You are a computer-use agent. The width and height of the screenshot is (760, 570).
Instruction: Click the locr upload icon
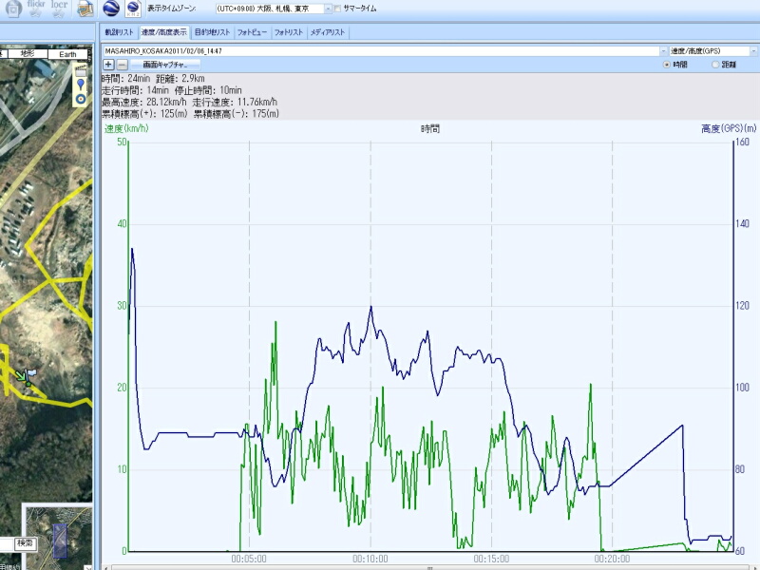tap(59, 9)
